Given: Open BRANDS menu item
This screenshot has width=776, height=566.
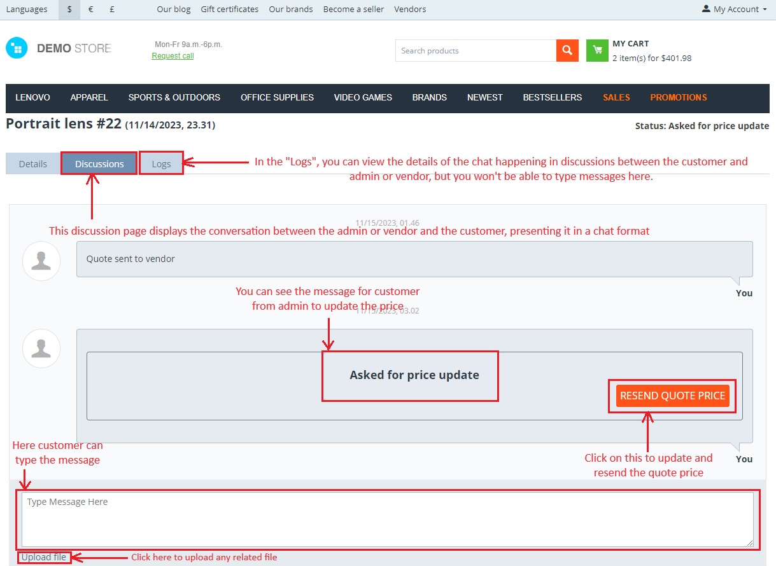Looking at the screenshot, I should 430,97.
